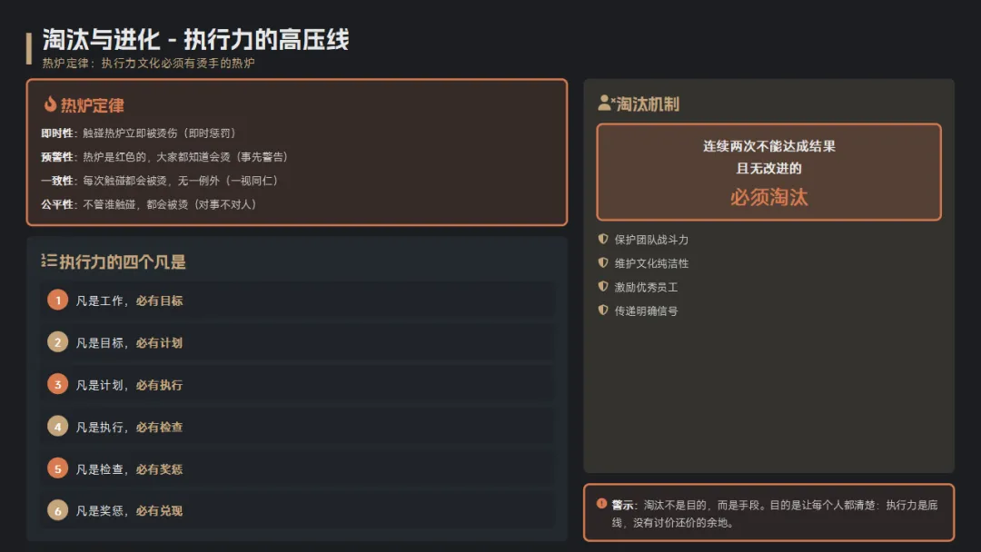981x552 pixels.
Task: Click the flame icon beside 热炉定律
Action: [x=50, y=104]
